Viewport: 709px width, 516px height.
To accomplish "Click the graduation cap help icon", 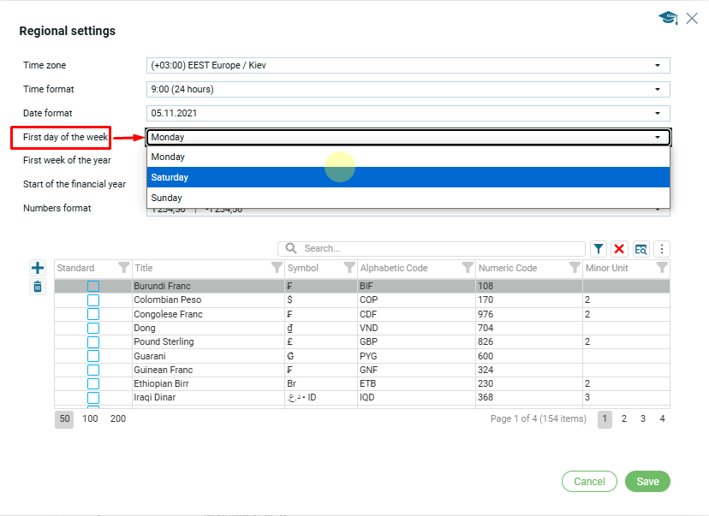I will coord(668,18).
